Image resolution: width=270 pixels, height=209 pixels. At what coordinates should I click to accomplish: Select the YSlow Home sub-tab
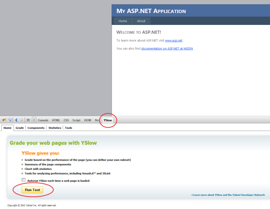[8, 128]
